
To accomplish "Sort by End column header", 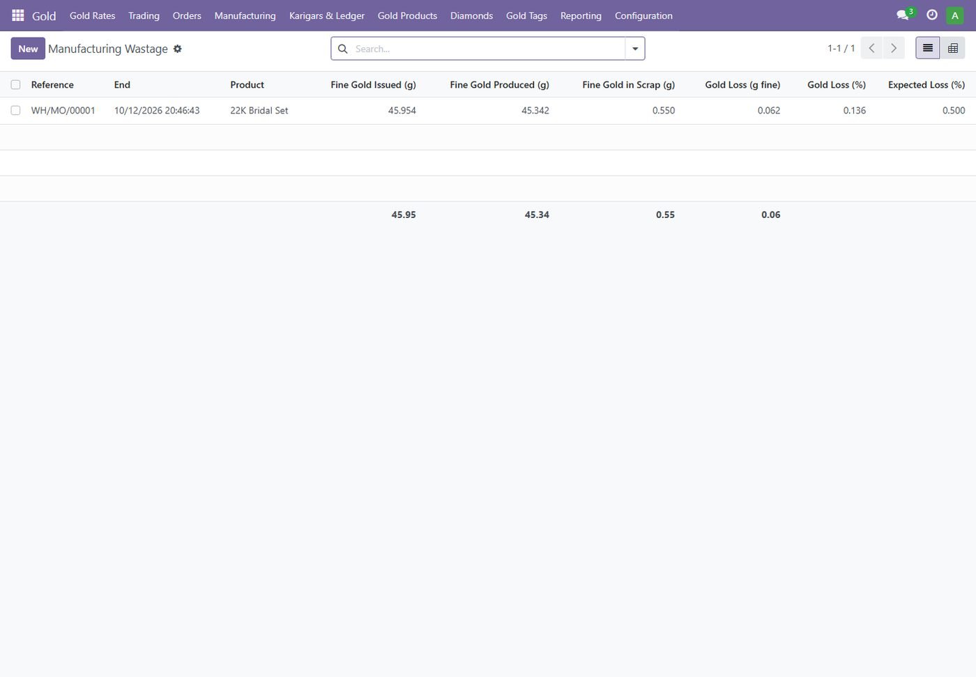I will 122,85.
